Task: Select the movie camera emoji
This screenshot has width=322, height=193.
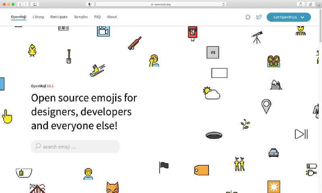Action: click(x=103, y=31)
